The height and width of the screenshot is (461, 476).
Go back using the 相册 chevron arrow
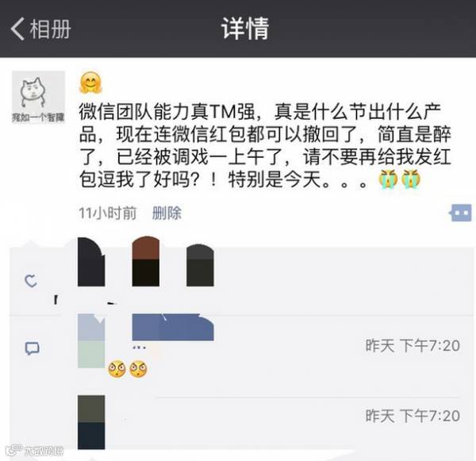tap(17, 29)
